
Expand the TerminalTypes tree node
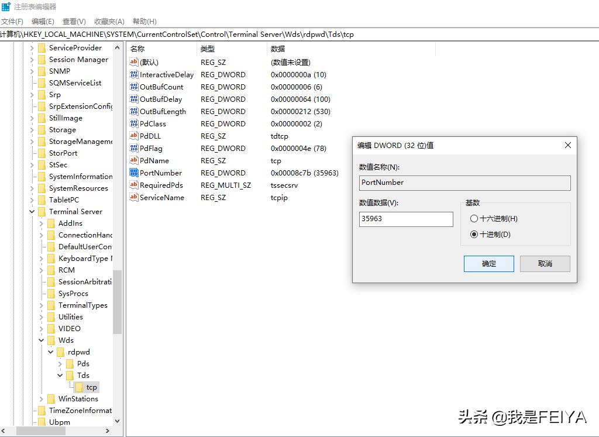click(42, 305)
